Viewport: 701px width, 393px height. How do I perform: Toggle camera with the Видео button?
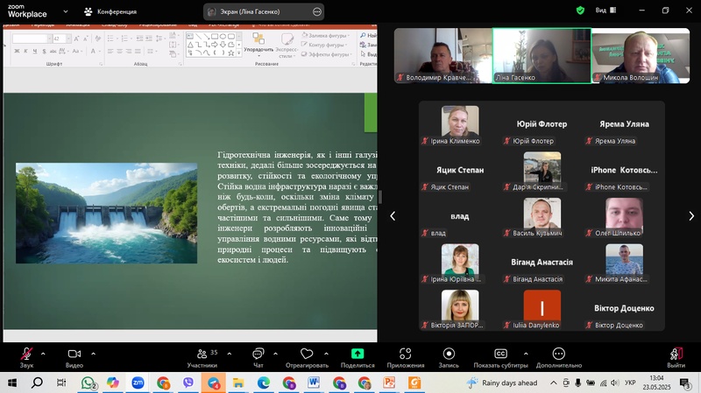(x=74, y=358)
